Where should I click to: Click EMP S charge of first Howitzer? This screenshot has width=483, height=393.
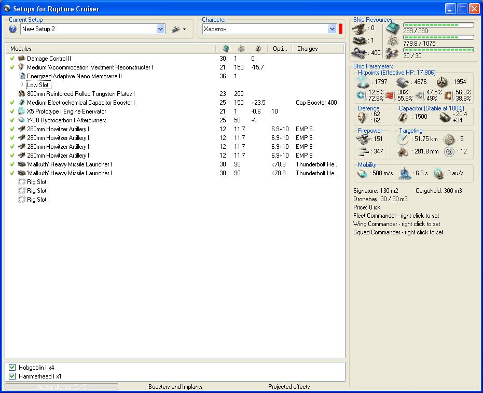pyautogui.click(x=304, y=129)
